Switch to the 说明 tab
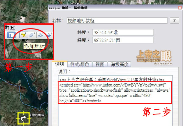This screenshot has height=126, width=183. point(59,64)
